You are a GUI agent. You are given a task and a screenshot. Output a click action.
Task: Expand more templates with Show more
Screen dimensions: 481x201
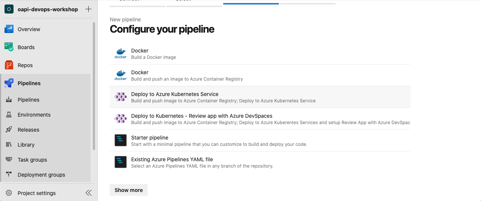point(129,190)
